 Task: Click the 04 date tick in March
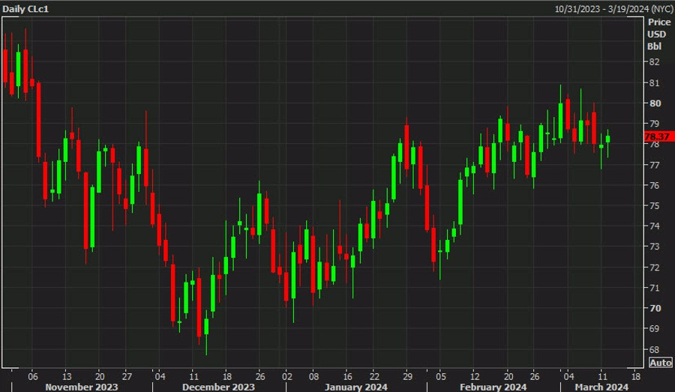click(568, 376)
